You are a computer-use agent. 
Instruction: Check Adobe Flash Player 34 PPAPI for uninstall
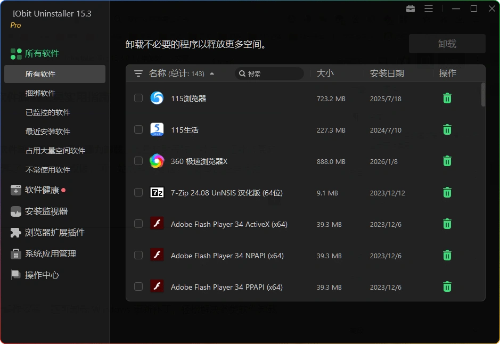pos(138,286)
